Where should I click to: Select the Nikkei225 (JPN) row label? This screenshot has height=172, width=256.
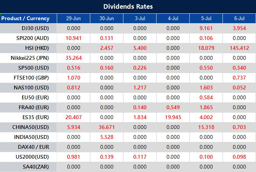32,58
